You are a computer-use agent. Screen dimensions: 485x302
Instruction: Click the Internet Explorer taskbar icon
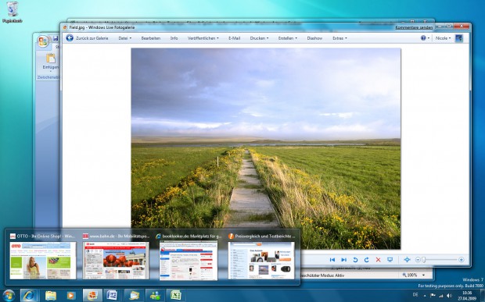coord(29,296)
